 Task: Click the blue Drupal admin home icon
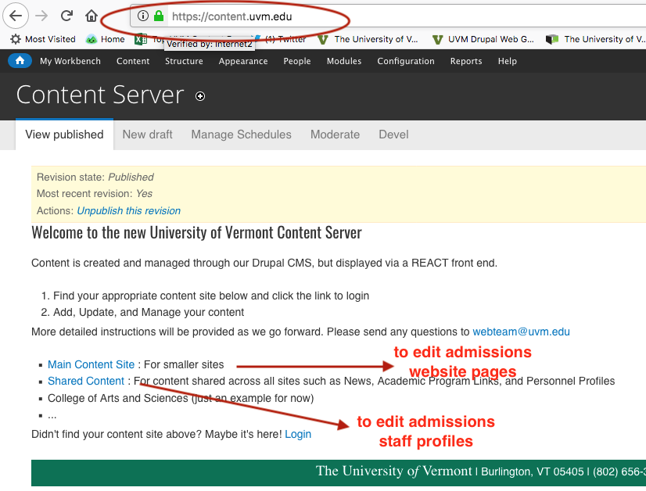(x=20, y=61)
